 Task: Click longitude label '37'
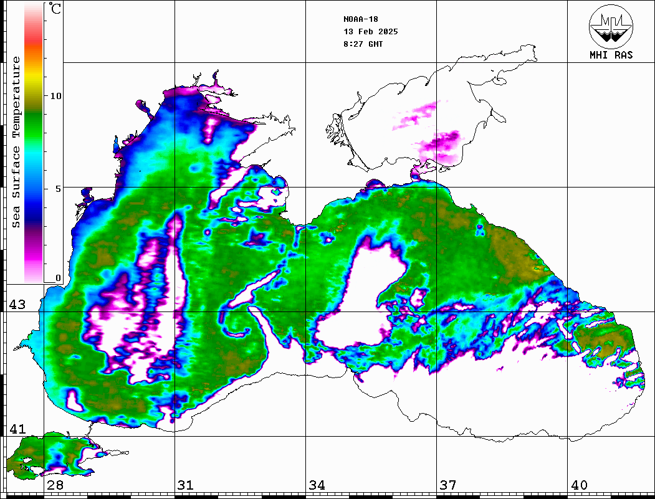point(448,485)
